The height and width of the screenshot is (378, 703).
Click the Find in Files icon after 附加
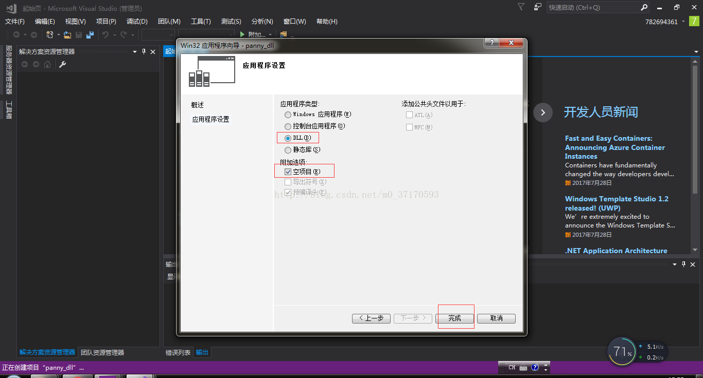click(x=284, y=34)
